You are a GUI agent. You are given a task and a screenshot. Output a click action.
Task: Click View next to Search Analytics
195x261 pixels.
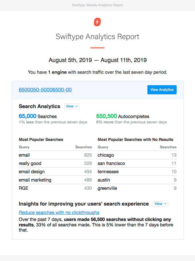[72, 106]
